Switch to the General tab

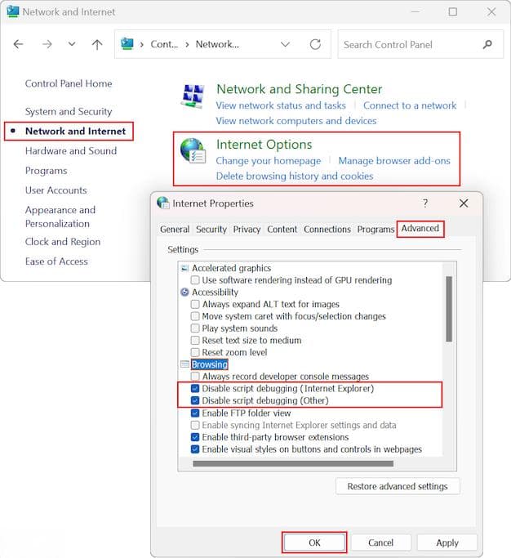[175, 230]
